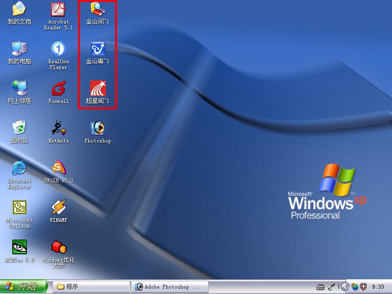Switch to the 程序 taskbar window

click(91, 287)
